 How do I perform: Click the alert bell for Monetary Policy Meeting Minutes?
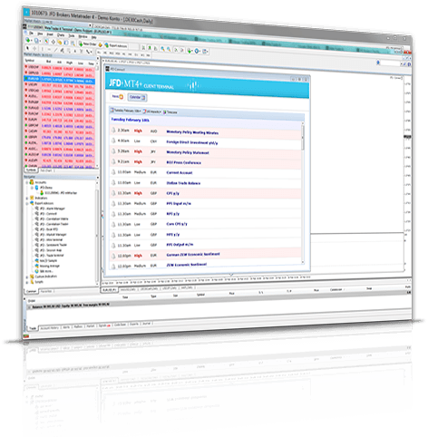[113, 130]
